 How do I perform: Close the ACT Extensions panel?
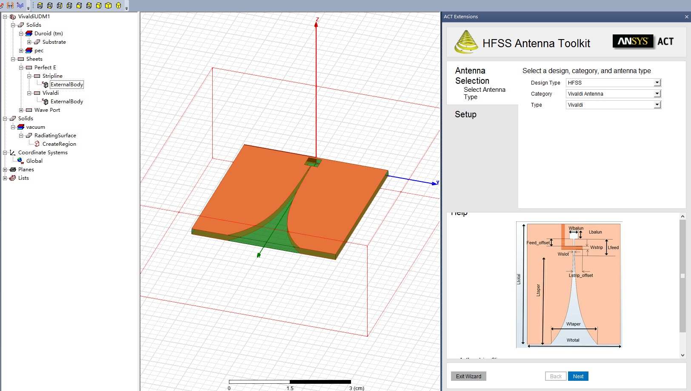[686, 17]
